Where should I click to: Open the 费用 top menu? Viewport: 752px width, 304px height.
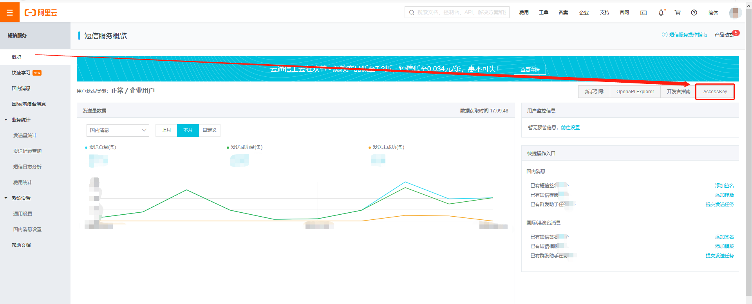click(524, 13)
